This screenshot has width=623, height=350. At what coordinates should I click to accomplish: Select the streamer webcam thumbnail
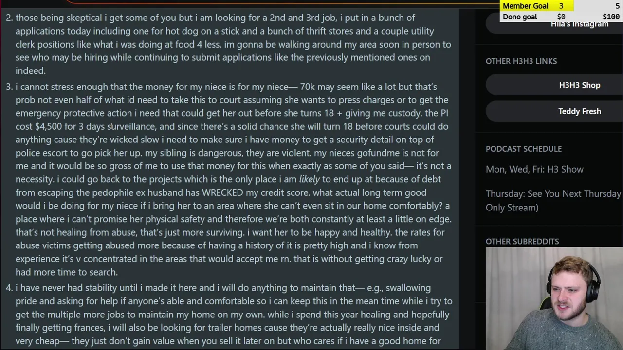point(554,298)
